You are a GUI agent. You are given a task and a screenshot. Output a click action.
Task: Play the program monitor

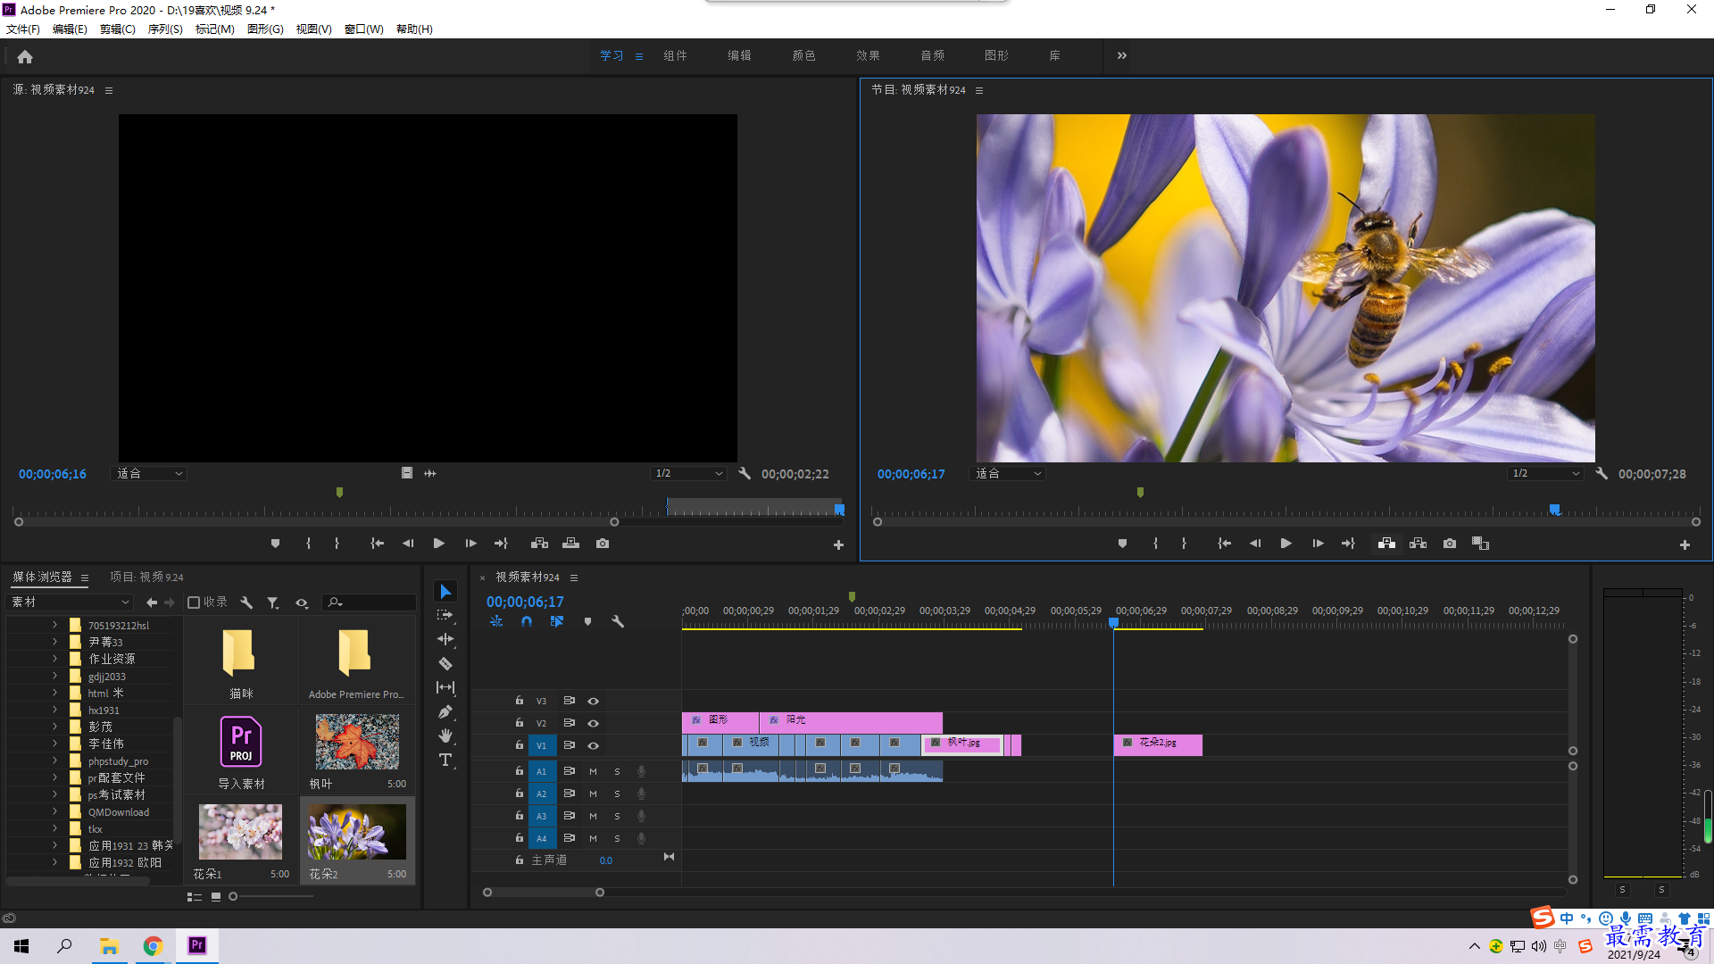(1286, 544)
